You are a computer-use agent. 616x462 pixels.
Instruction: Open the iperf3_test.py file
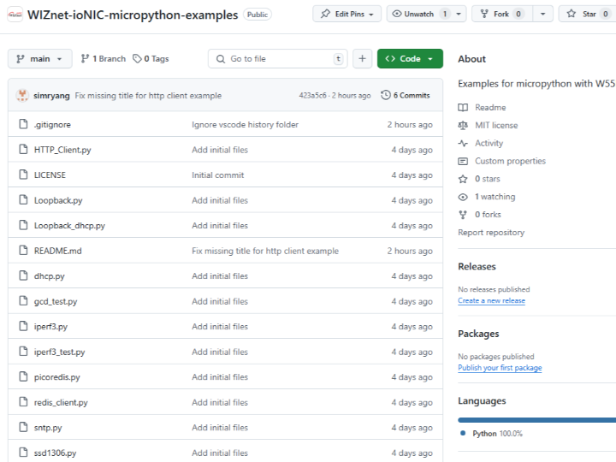(x=59, y=352)
